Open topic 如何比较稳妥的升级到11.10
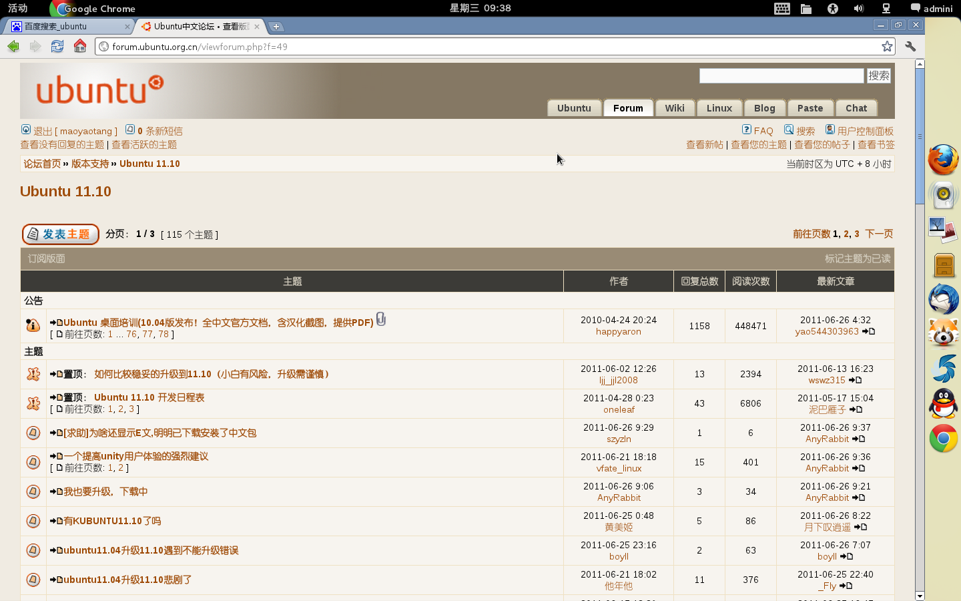961x601 pixels. click(x=213, y=374)
